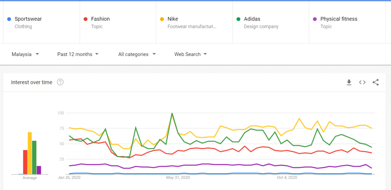Click the green Adidas peak at 100
This screenshot has height=190, width=391.
coord(172,113)
